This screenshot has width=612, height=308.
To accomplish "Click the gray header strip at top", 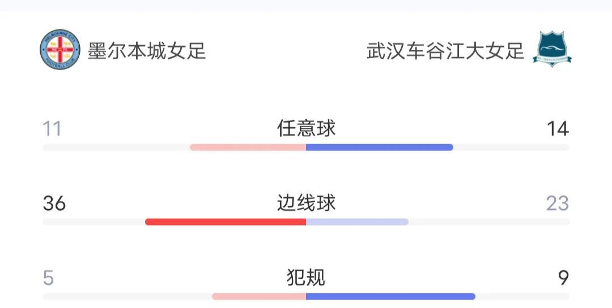I will (306, 6).
